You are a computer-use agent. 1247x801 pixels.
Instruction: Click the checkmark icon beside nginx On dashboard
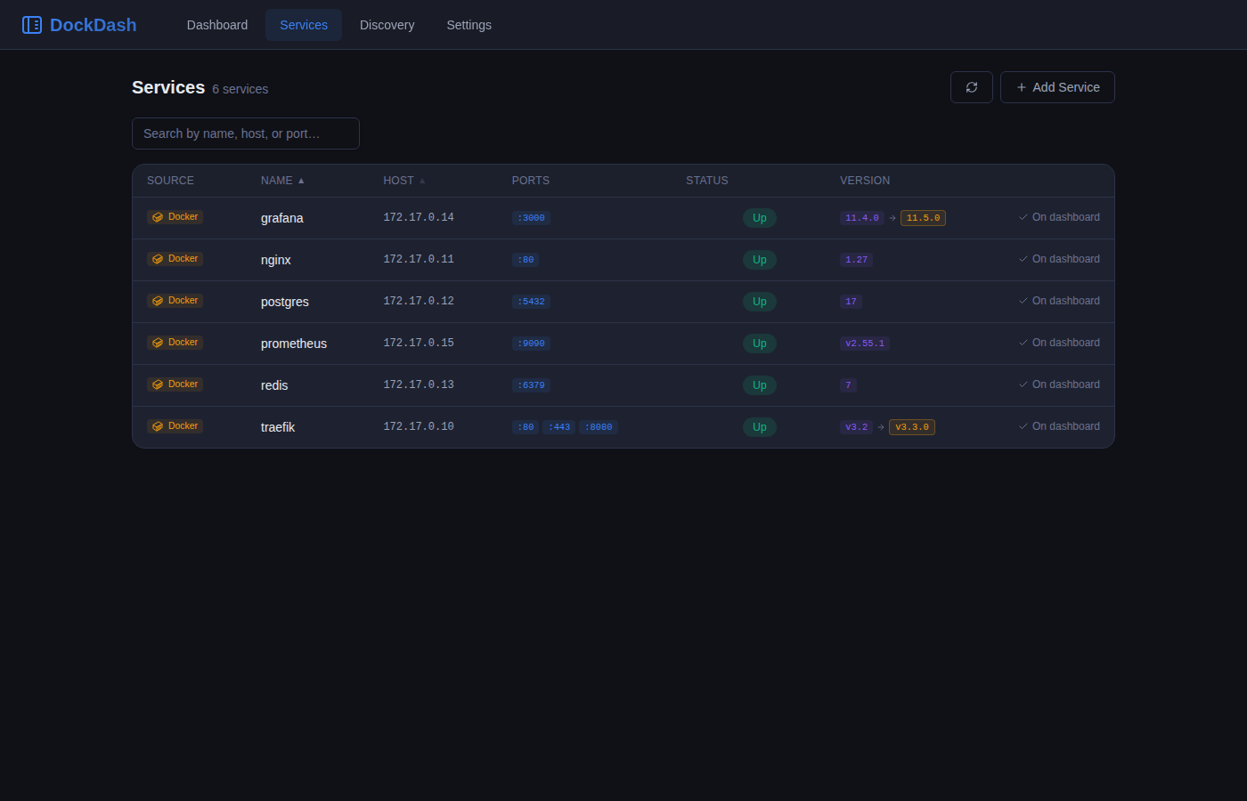pyautogui.click(x=1023, y=259)
